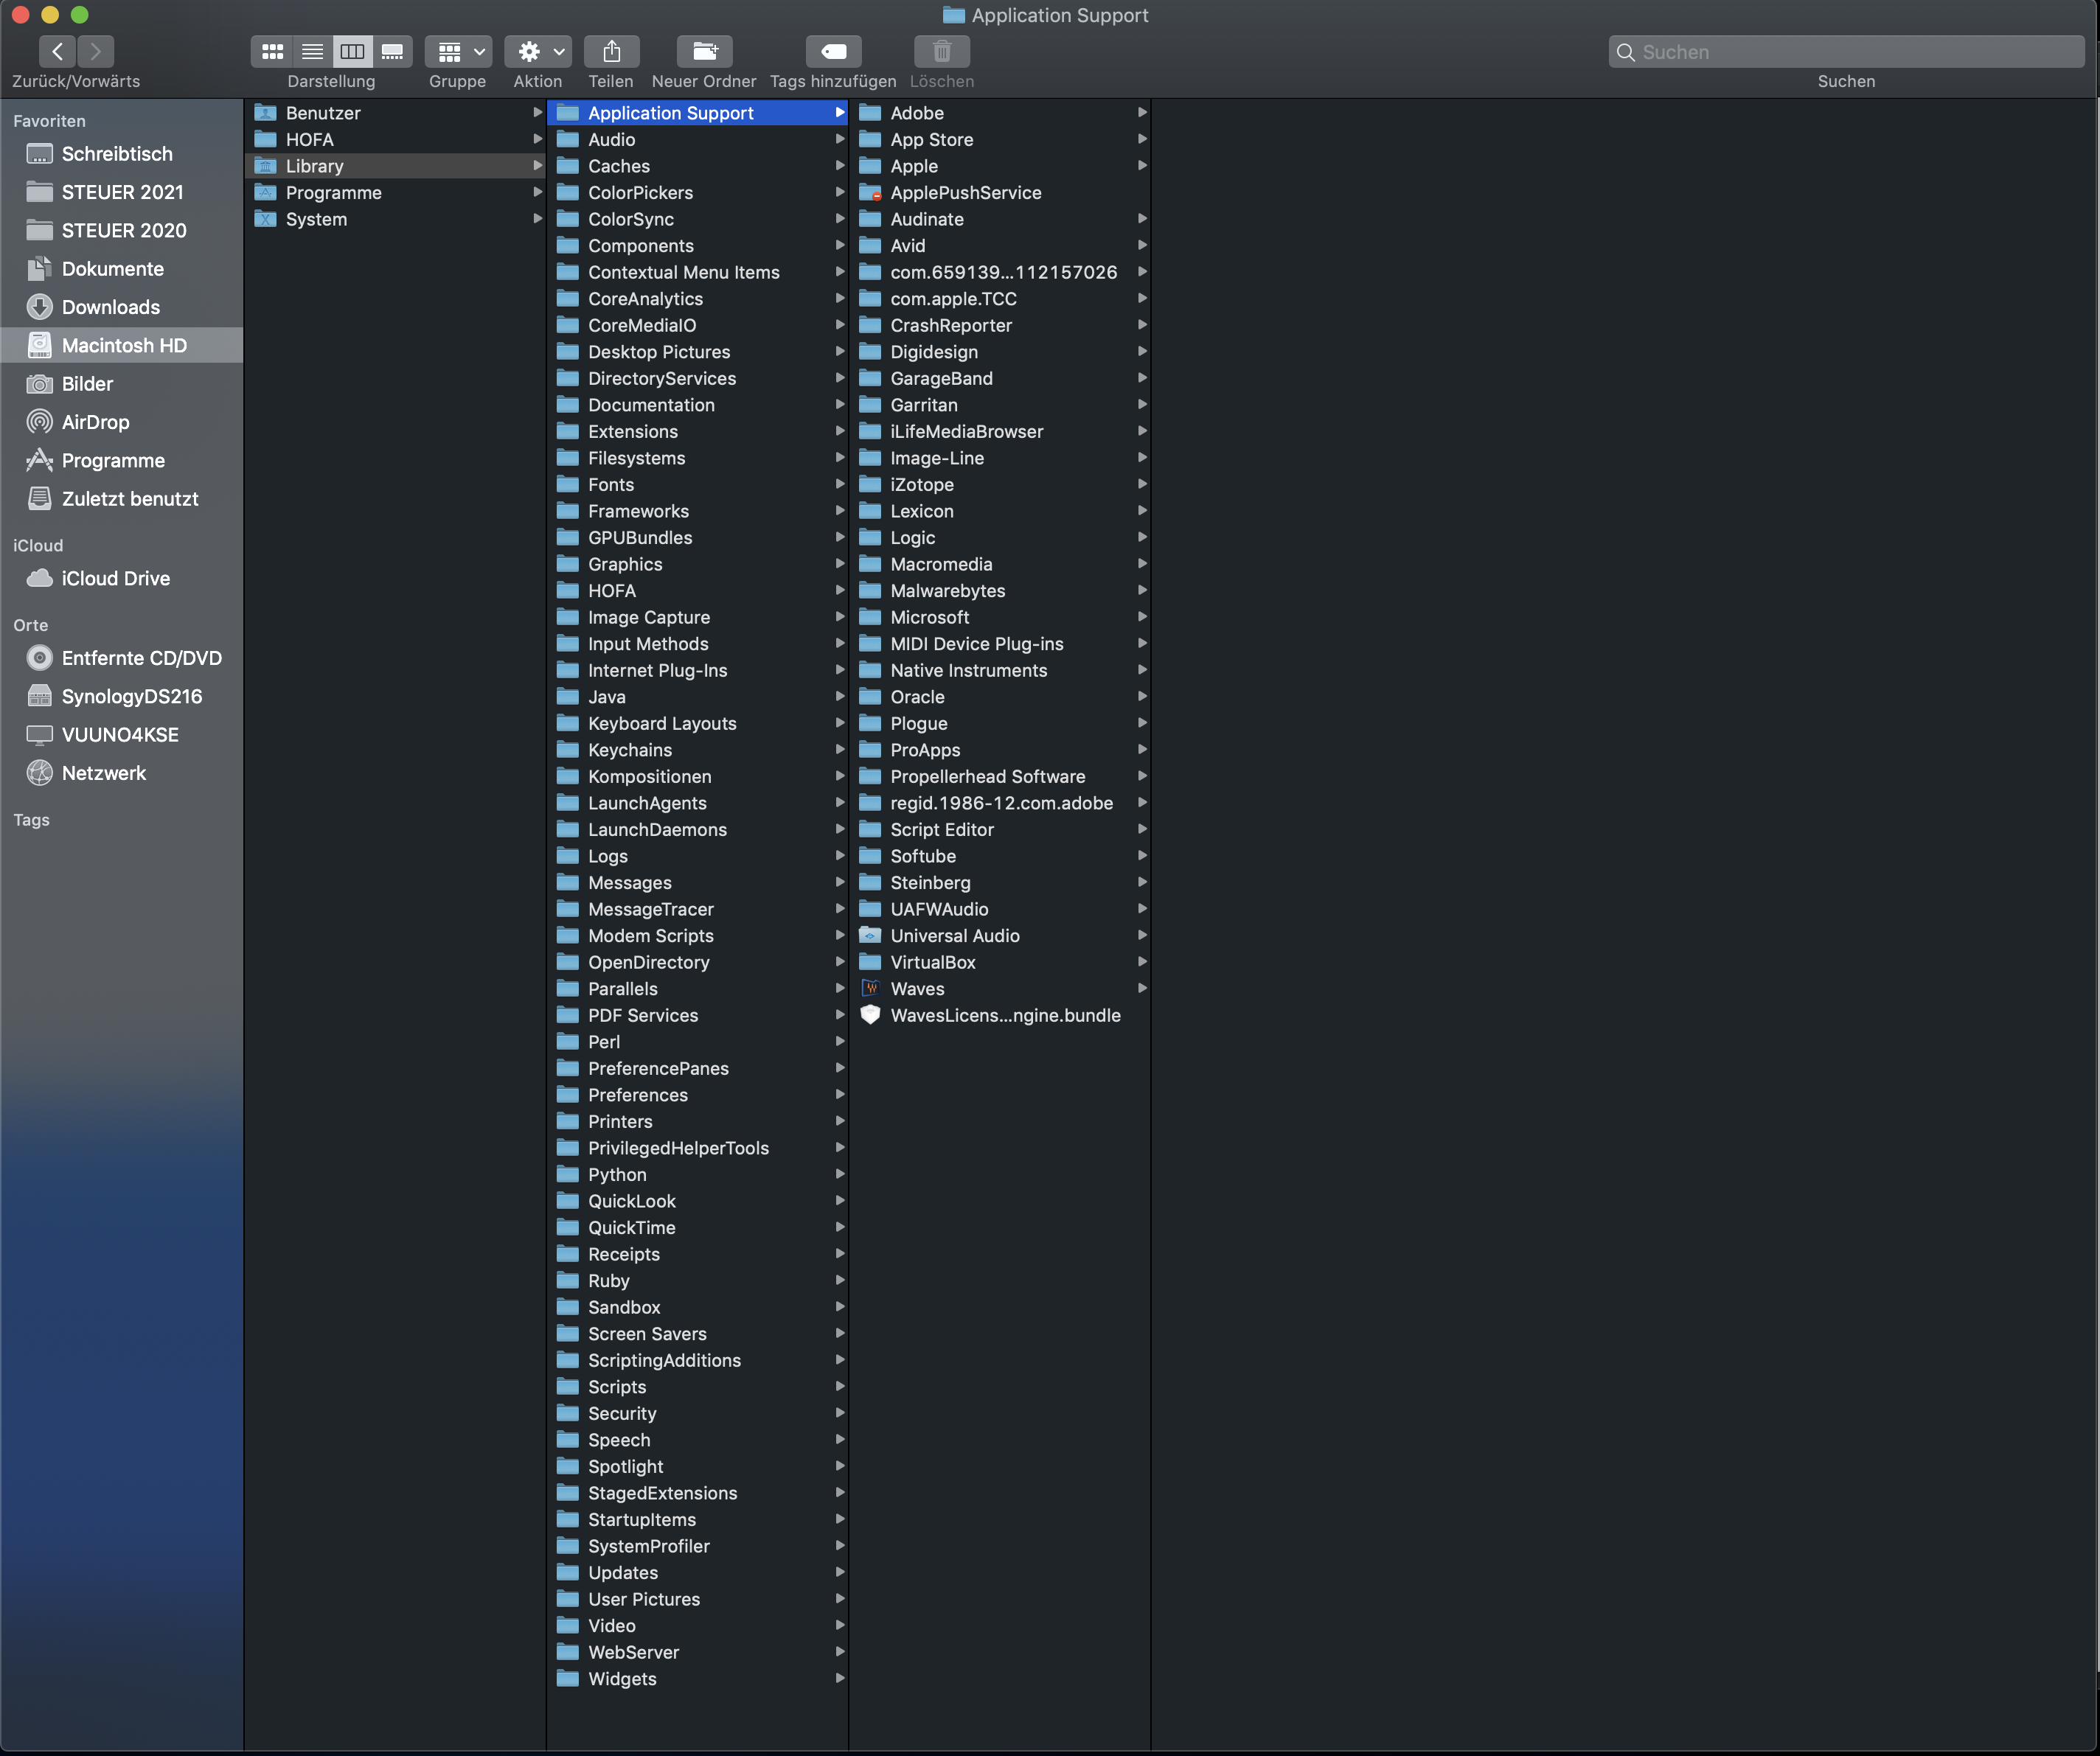Select gallery view layout
The width and height of the screenshot is (2100, 1756).
point(392,51)
